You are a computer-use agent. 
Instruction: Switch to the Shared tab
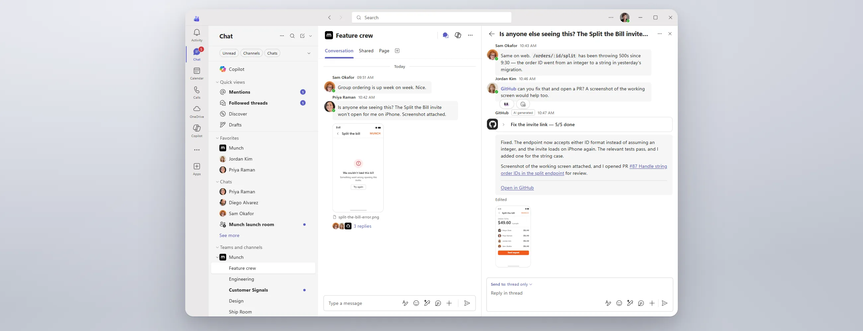[x=366, y=51]
